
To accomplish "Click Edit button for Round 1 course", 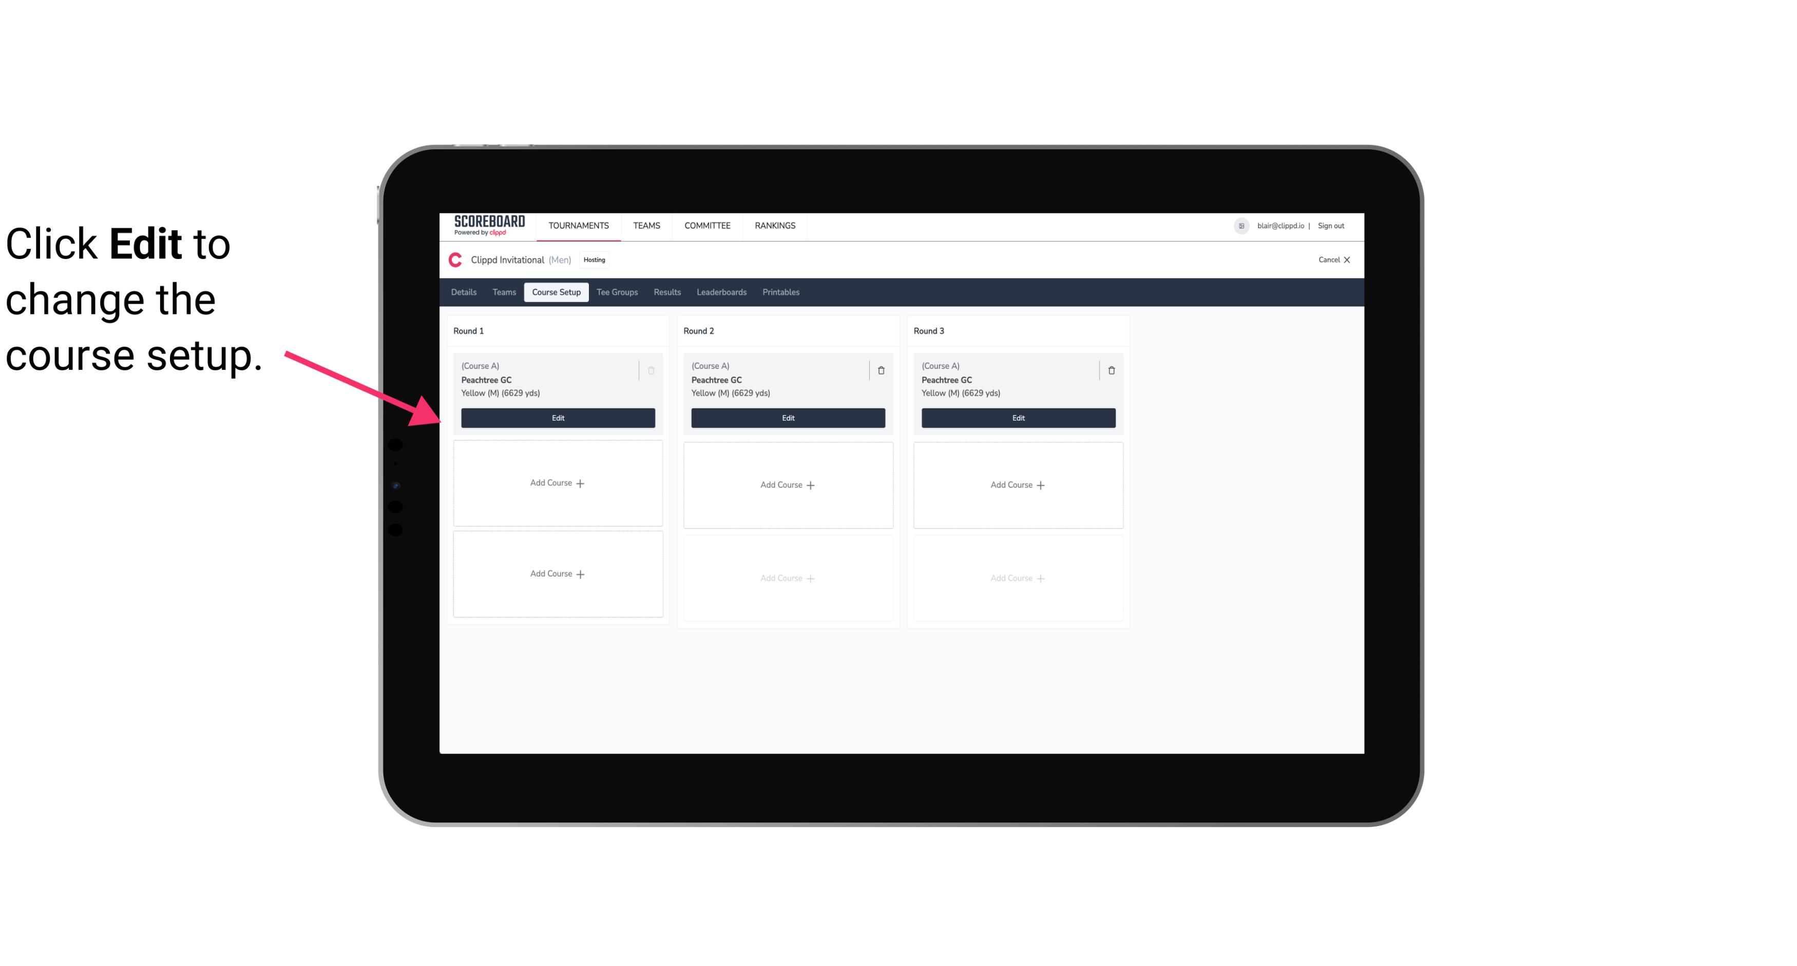I will click(557, 418).
